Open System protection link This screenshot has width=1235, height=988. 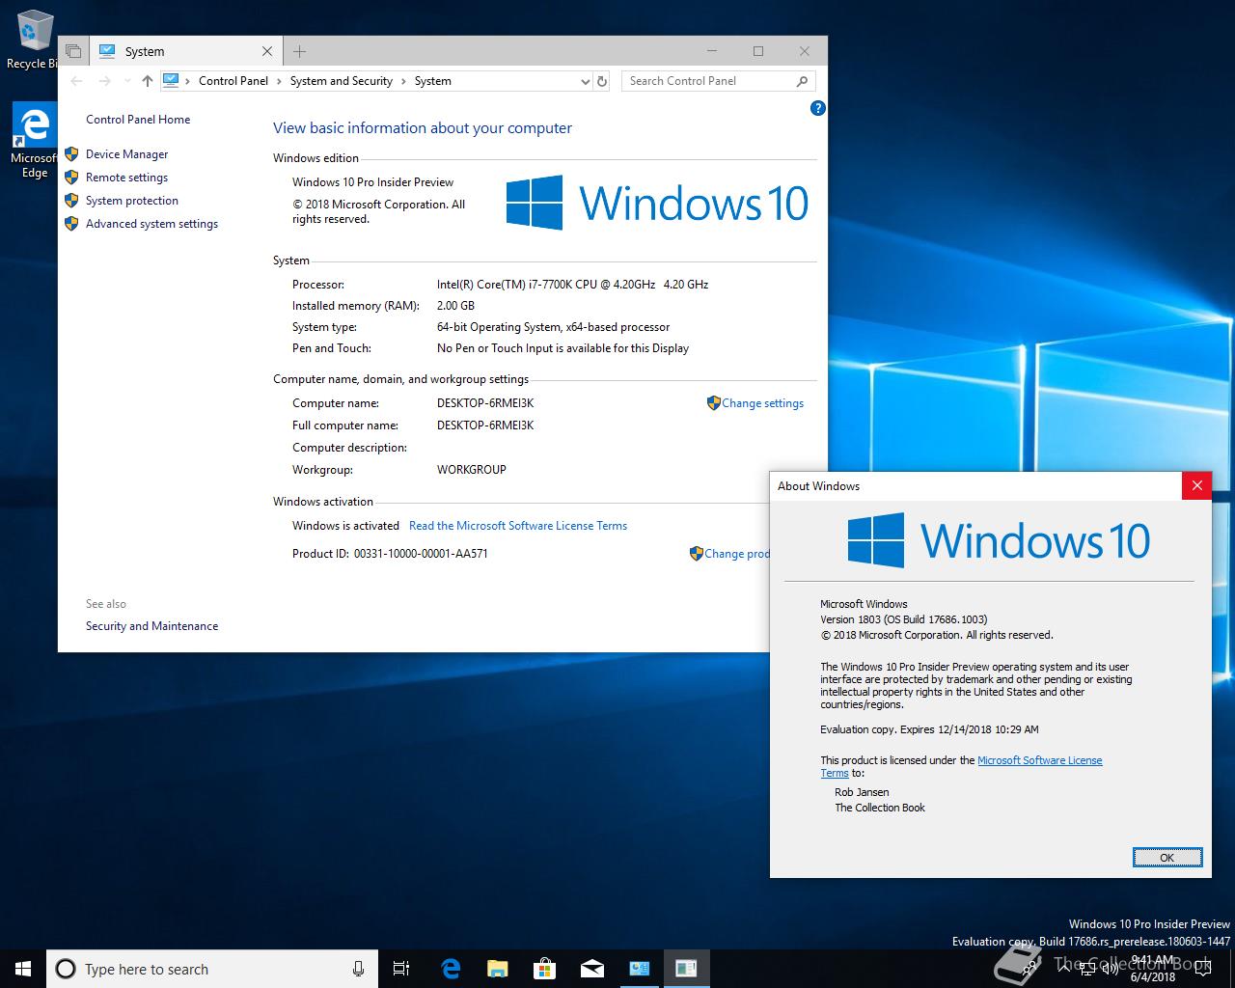coord(132,201)
